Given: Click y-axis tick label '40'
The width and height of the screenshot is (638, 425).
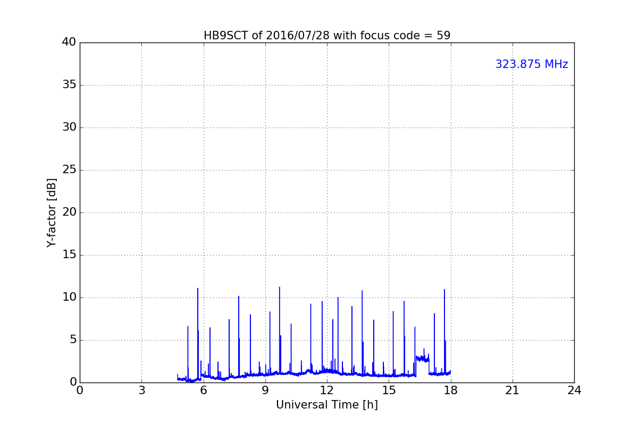Looking at the screenshot, I should point(69,42).
